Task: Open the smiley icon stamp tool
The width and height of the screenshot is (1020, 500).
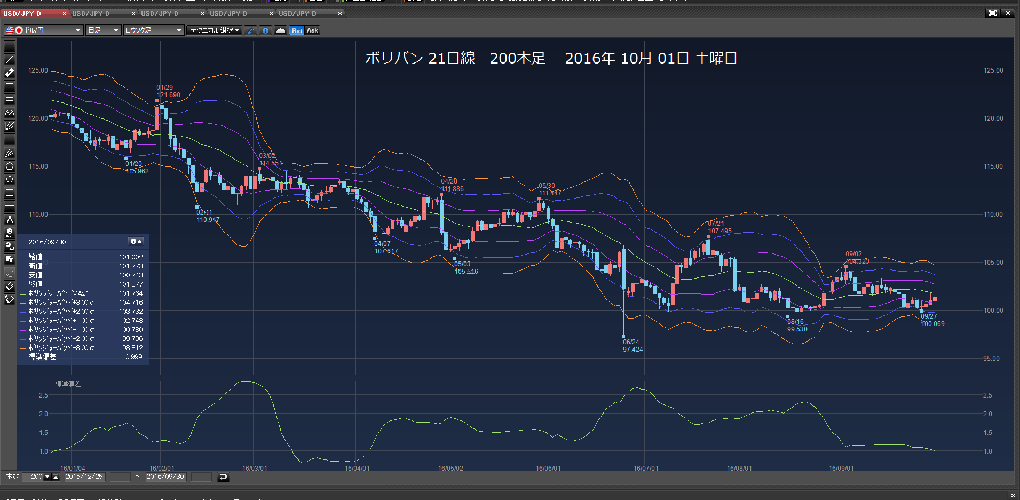Action: point(10,233)
